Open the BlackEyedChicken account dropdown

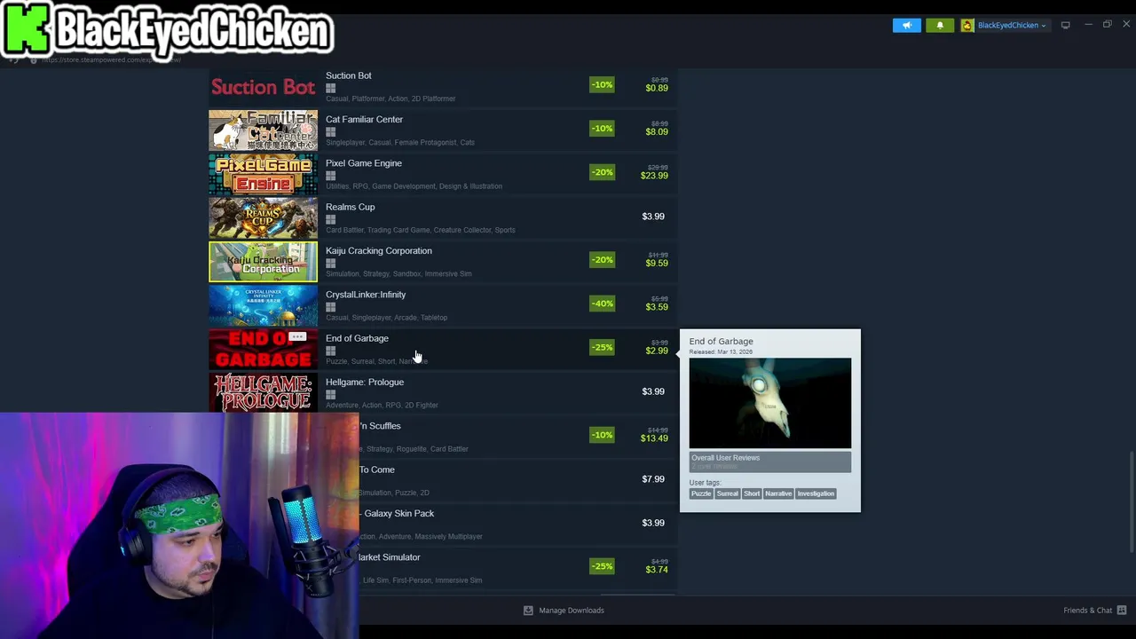pyautogui.click(x=1005, y=25)
